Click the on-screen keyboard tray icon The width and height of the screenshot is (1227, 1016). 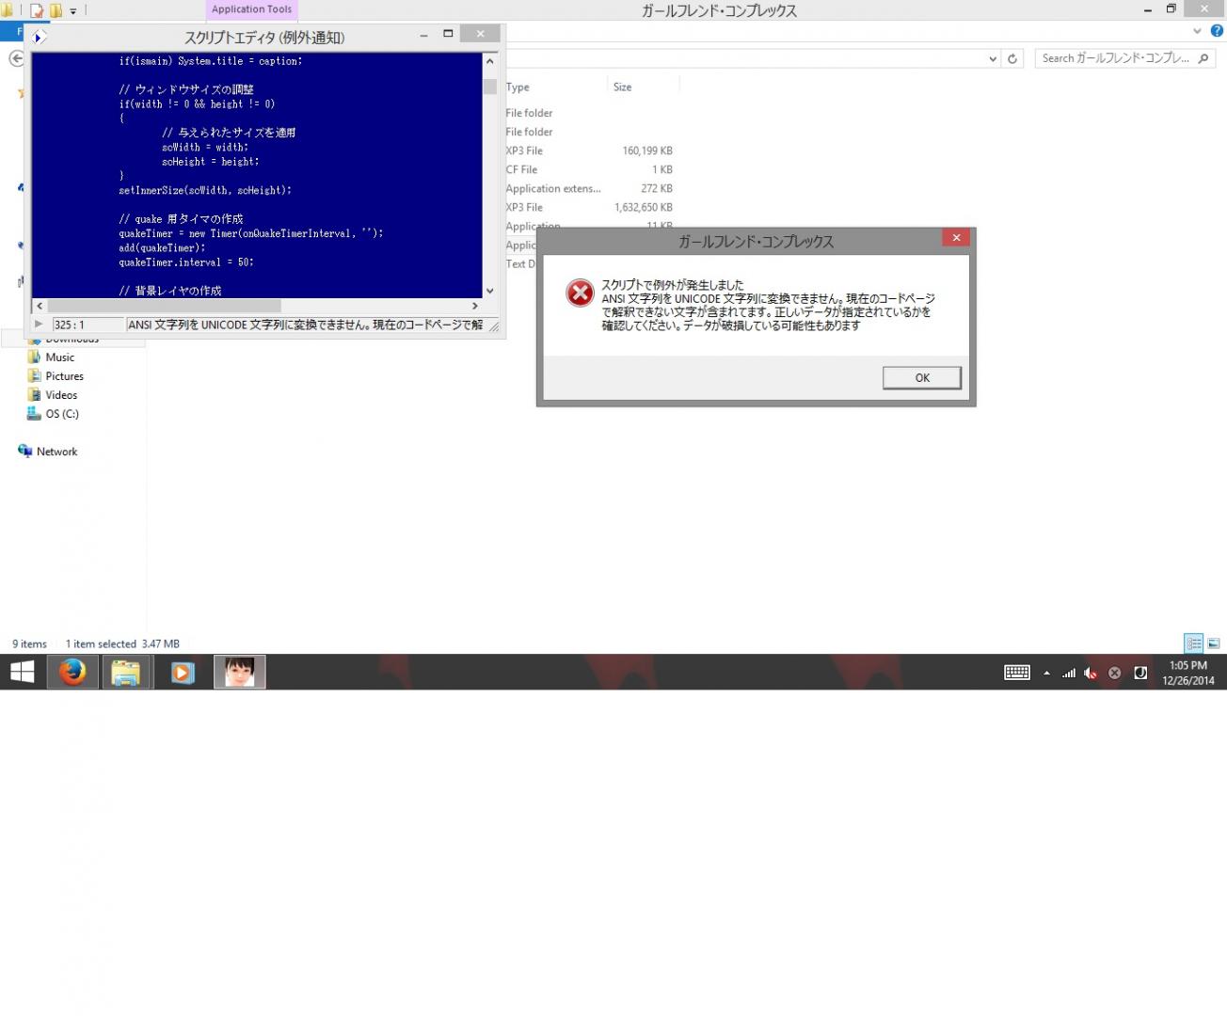coord(1016,673)
